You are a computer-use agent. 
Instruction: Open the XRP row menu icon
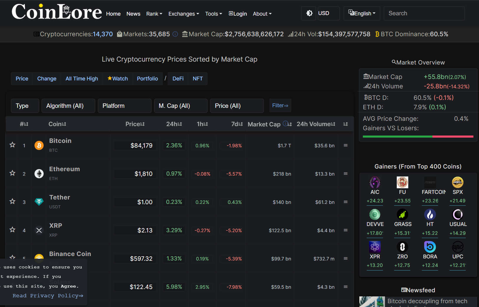345,230
